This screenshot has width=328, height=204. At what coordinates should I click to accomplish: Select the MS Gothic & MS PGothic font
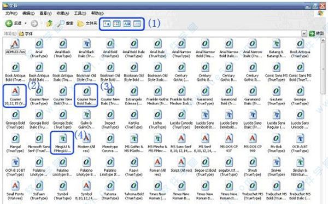tap(134, 143)
